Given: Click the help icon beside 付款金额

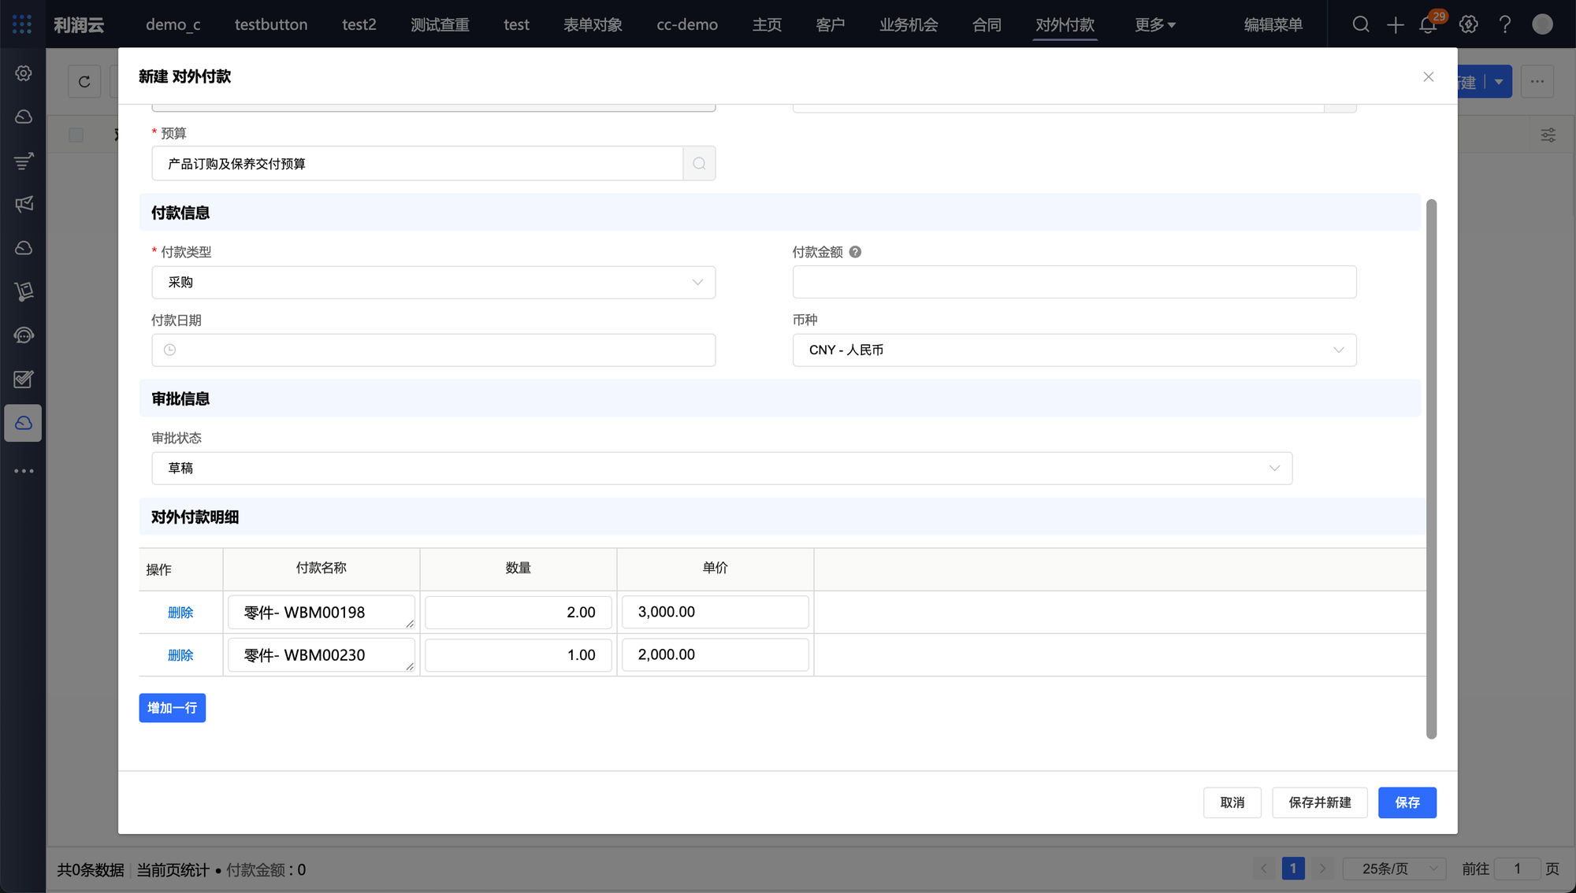Looking at the screenshot, I should (855, 252).
